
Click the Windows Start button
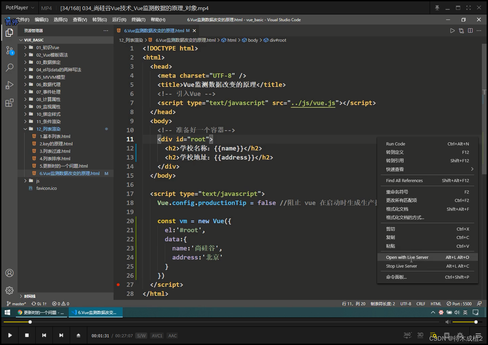[x=7, y=312]
